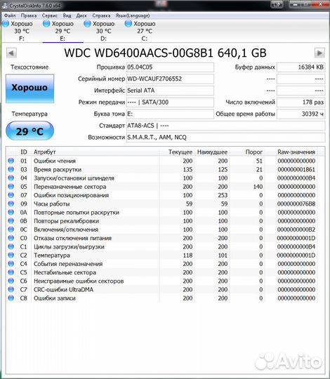Image resolution: width=330 pixels, height=379 pixels.
Task: Click status icon for Ошибки позиционирования
Action: click(11, 195)
